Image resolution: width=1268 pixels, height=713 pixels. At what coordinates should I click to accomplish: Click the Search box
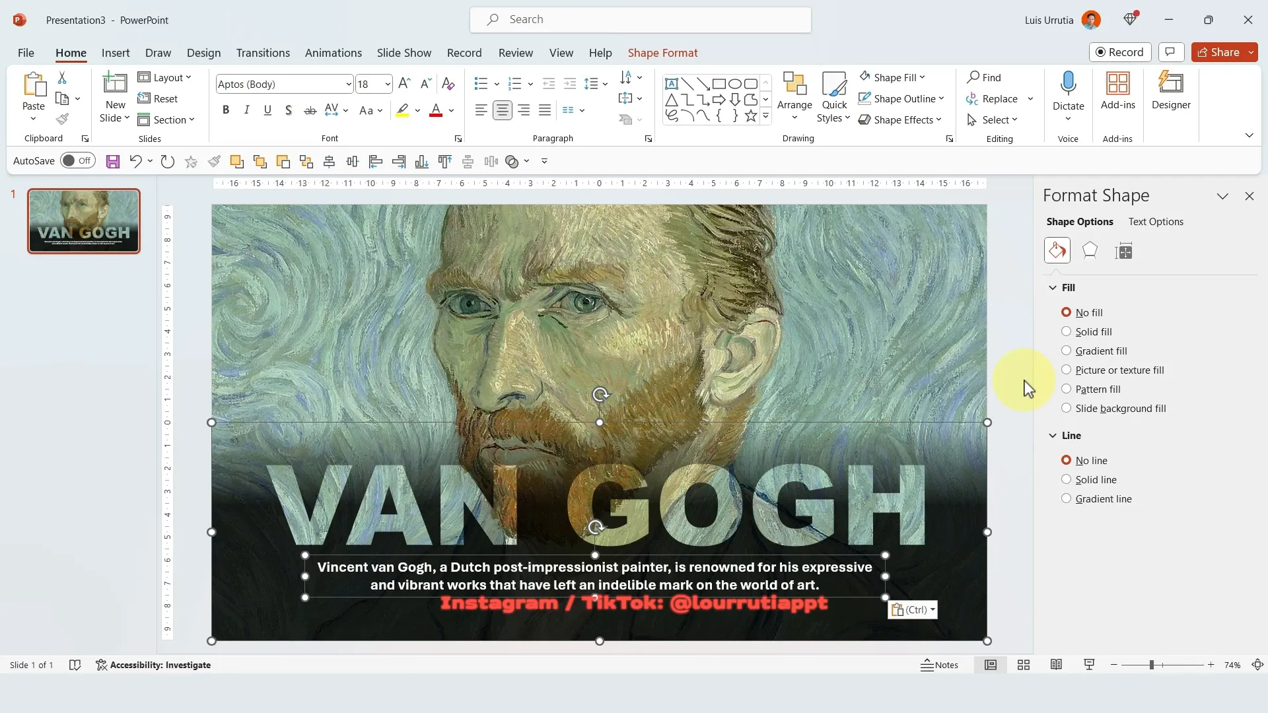coord(641,20)
